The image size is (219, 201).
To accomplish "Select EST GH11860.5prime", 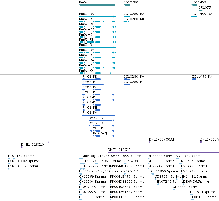I will click(x=153, y=174).
